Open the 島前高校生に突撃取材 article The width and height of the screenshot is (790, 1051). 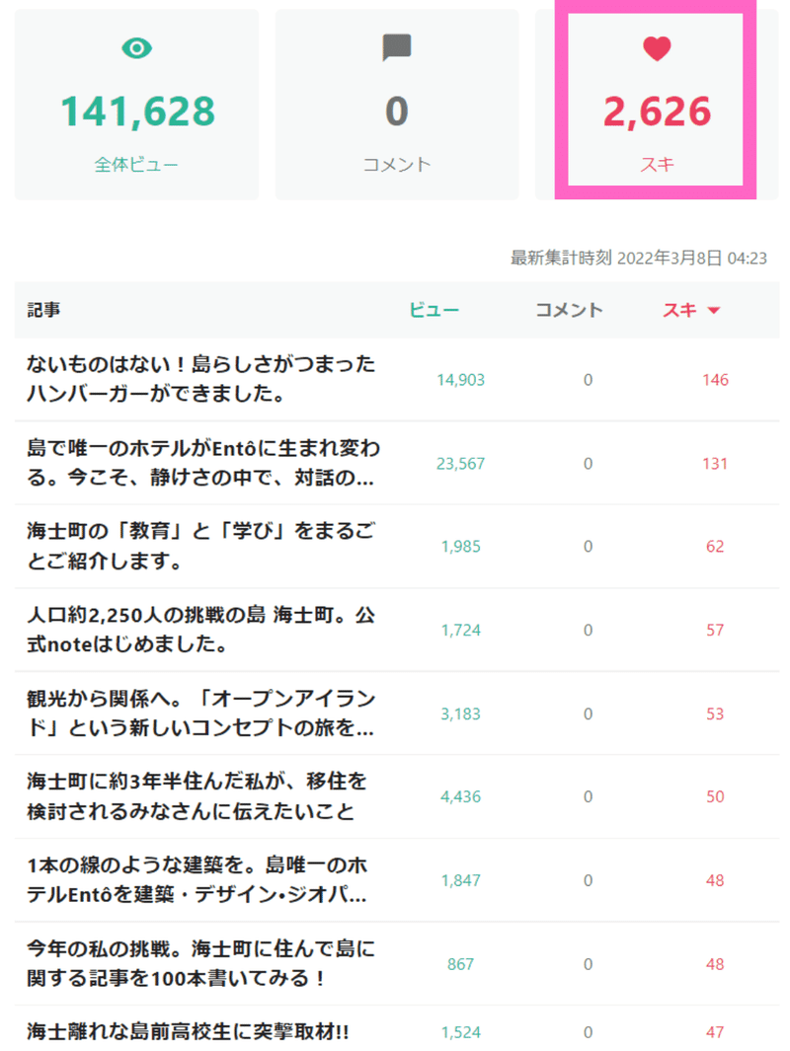point(188,1031)
